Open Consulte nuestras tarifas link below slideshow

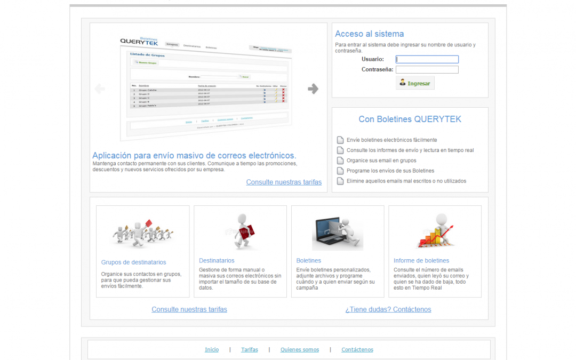tap(284, 182)
